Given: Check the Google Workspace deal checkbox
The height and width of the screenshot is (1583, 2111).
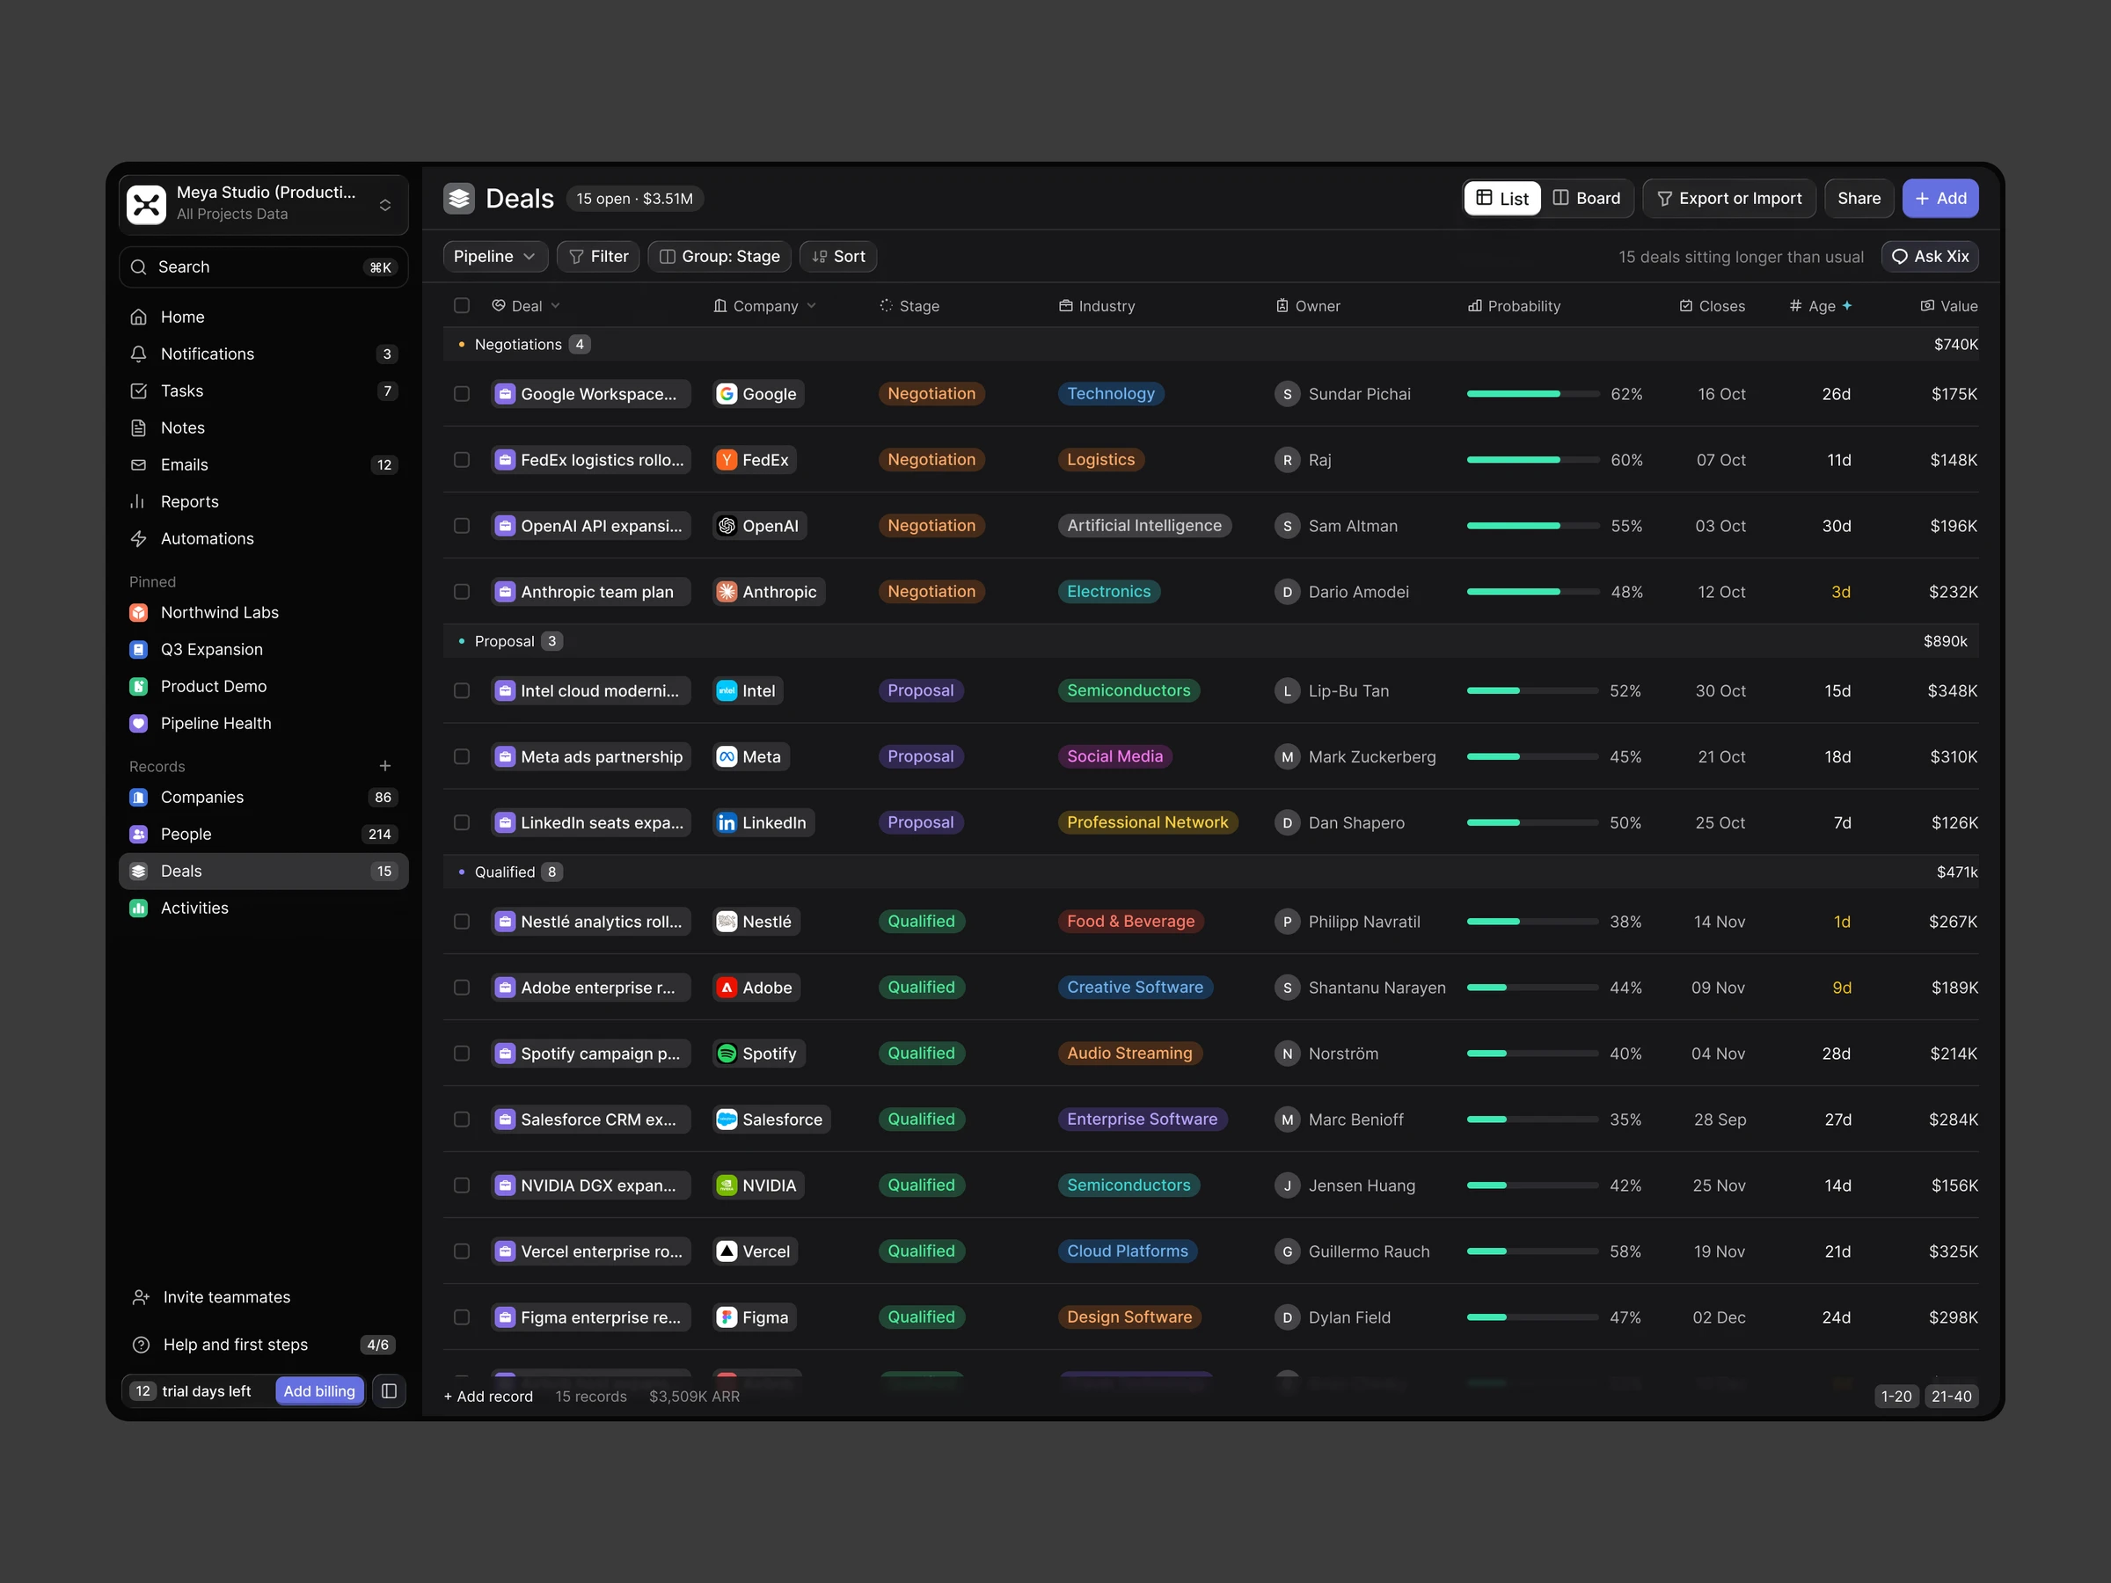Looking at the screenshot, I should coord(462,394).
